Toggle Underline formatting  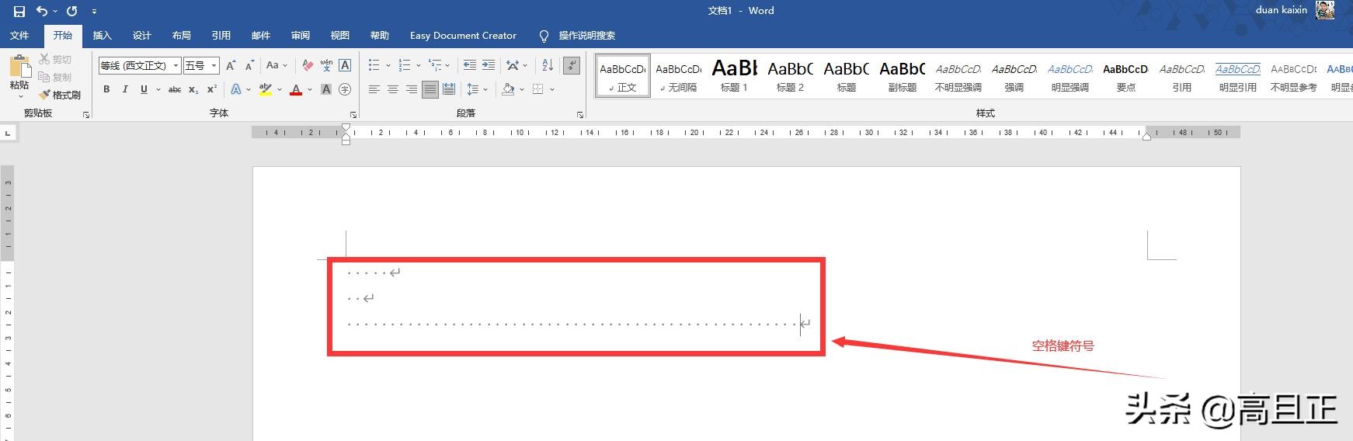pos(144,89)
